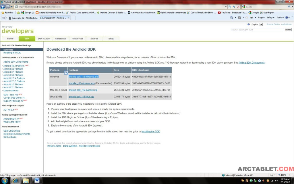
Task: Click the address bar URL field
Action: (x=120, y=7)
